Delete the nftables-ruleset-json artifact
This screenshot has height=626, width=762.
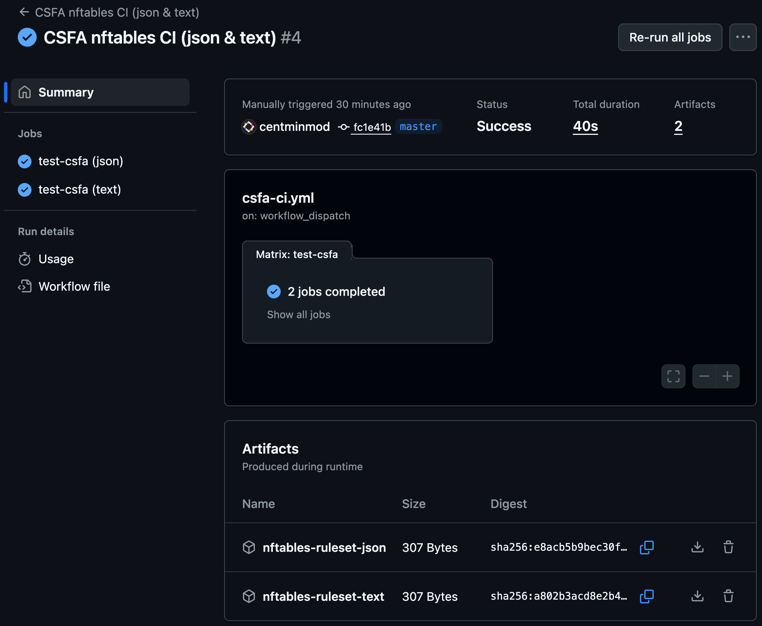pyautogui.click(x=728, y=547)
